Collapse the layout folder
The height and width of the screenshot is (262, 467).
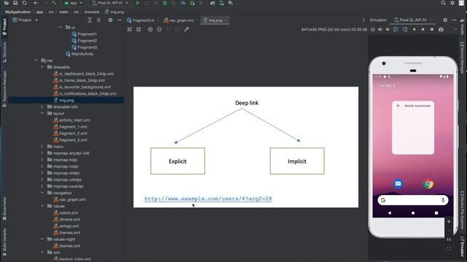pos(42,114)
